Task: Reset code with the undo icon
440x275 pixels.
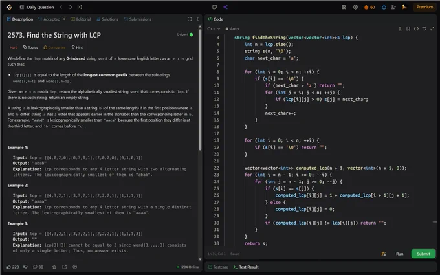Action: pyautogui.click(x=424, y=28)
